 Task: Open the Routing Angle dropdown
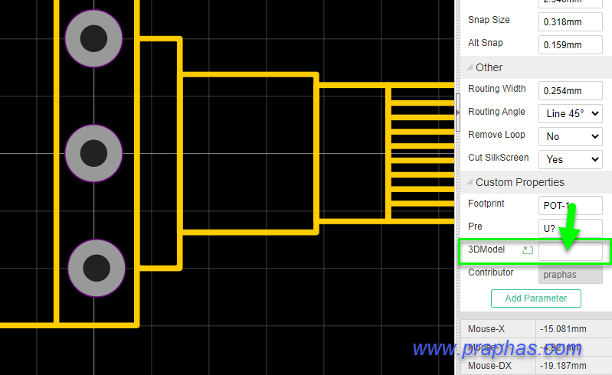(570, 114)
